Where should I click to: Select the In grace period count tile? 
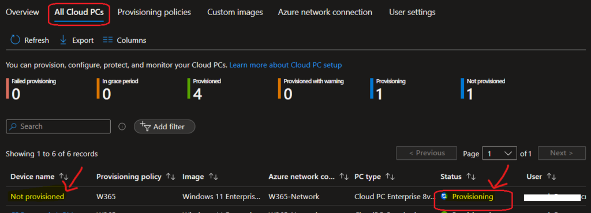pos(118,88)
